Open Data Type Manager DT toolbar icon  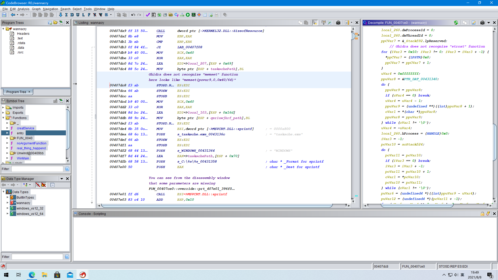pos(171,15)
